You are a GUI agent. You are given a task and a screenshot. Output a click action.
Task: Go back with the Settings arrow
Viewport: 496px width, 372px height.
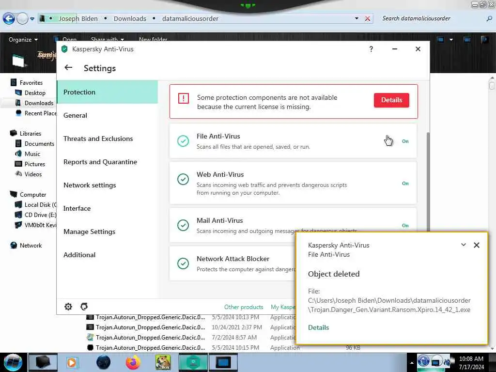click(x=68, y=67)
